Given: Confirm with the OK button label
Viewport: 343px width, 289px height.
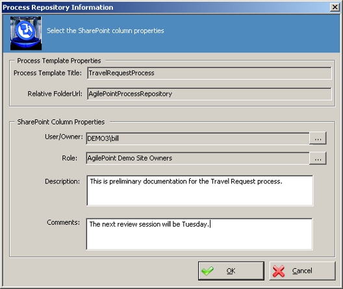Looking at the screenshot, I should click(231, 271).
